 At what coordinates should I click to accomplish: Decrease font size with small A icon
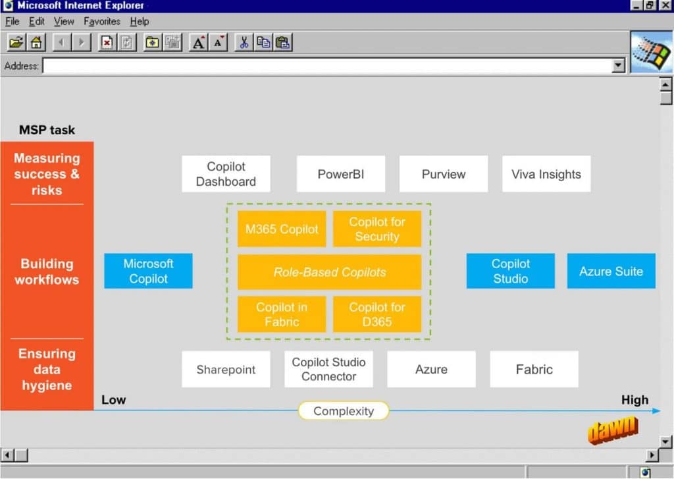click(219, 43)
